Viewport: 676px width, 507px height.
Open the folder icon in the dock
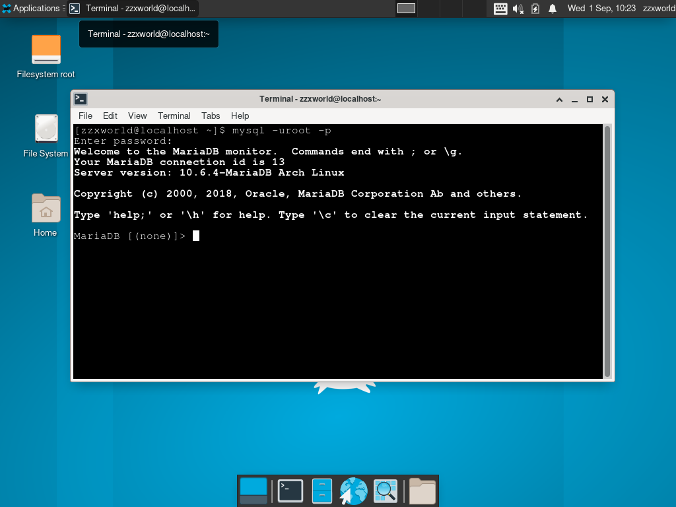click(421, 490)
